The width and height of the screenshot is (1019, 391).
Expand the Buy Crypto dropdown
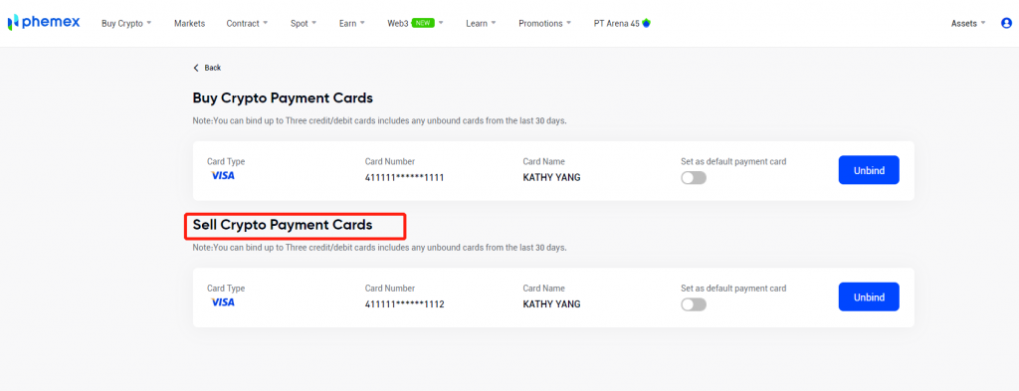coord(126,24)
